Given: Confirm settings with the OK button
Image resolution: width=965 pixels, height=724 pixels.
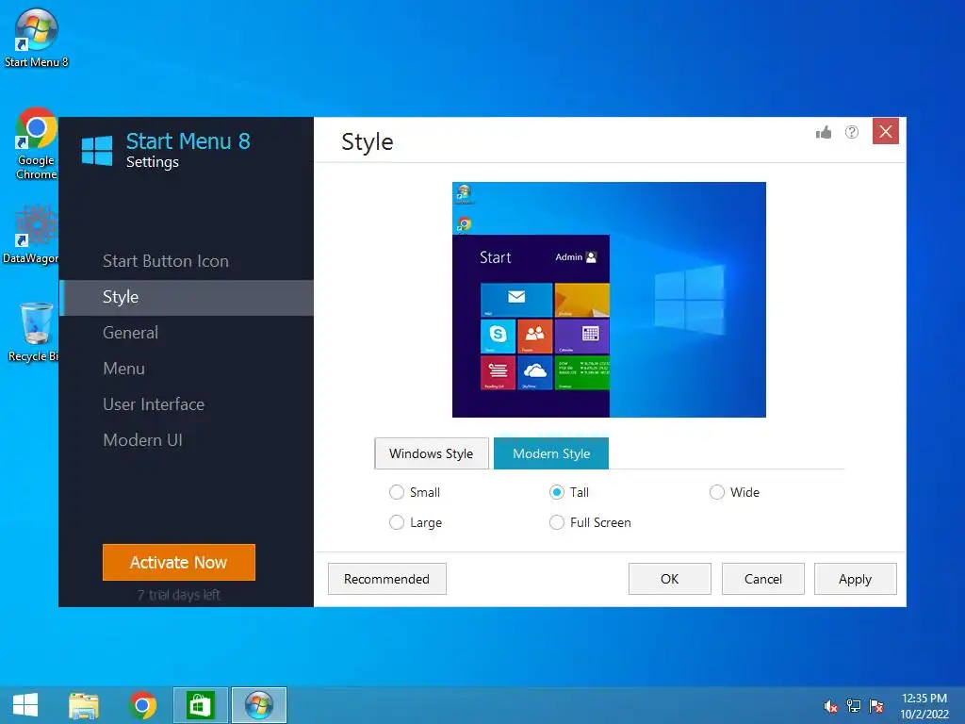Looking at the screenshot, I should [670, 579].
